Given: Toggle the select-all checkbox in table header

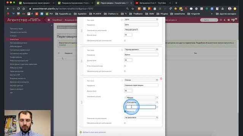Looking at the screenshot, I should [x=58, y=53].
